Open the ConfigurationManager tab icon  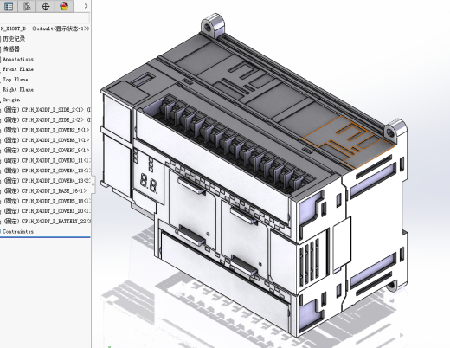pos(27,6)
